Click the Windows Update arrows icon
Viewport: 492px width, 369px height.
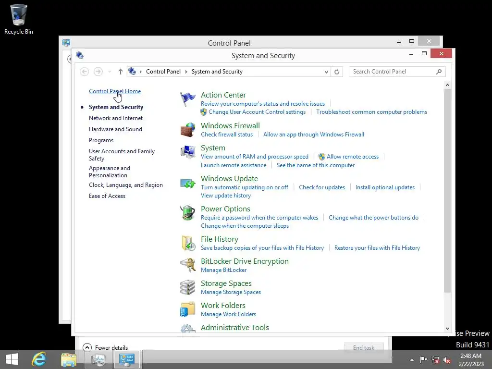(x=188, y=183)
